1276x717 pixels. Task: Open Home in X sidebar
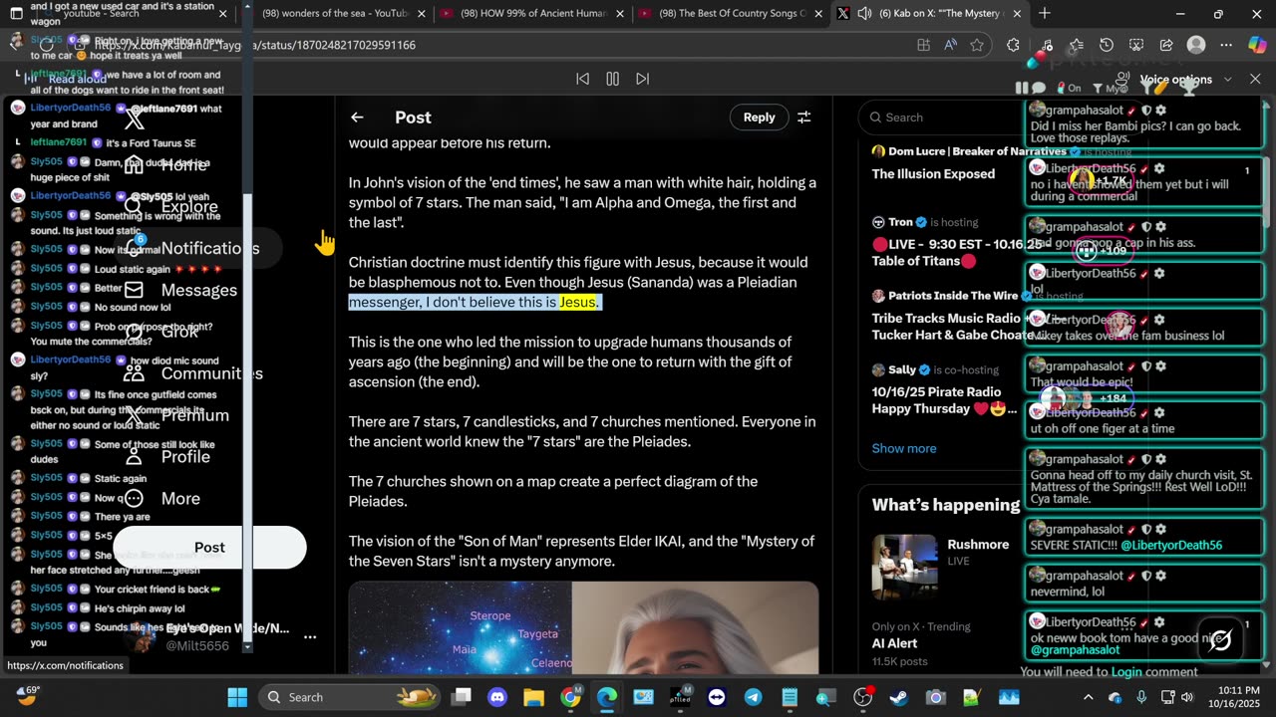click(x=164, y=165)
